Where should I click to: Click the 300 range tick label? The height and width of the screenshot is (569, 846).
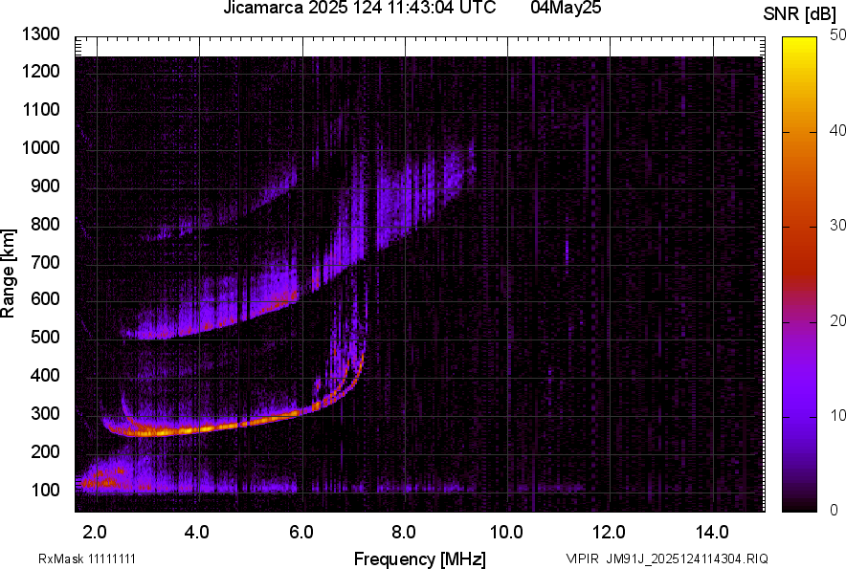pos(45,413)
